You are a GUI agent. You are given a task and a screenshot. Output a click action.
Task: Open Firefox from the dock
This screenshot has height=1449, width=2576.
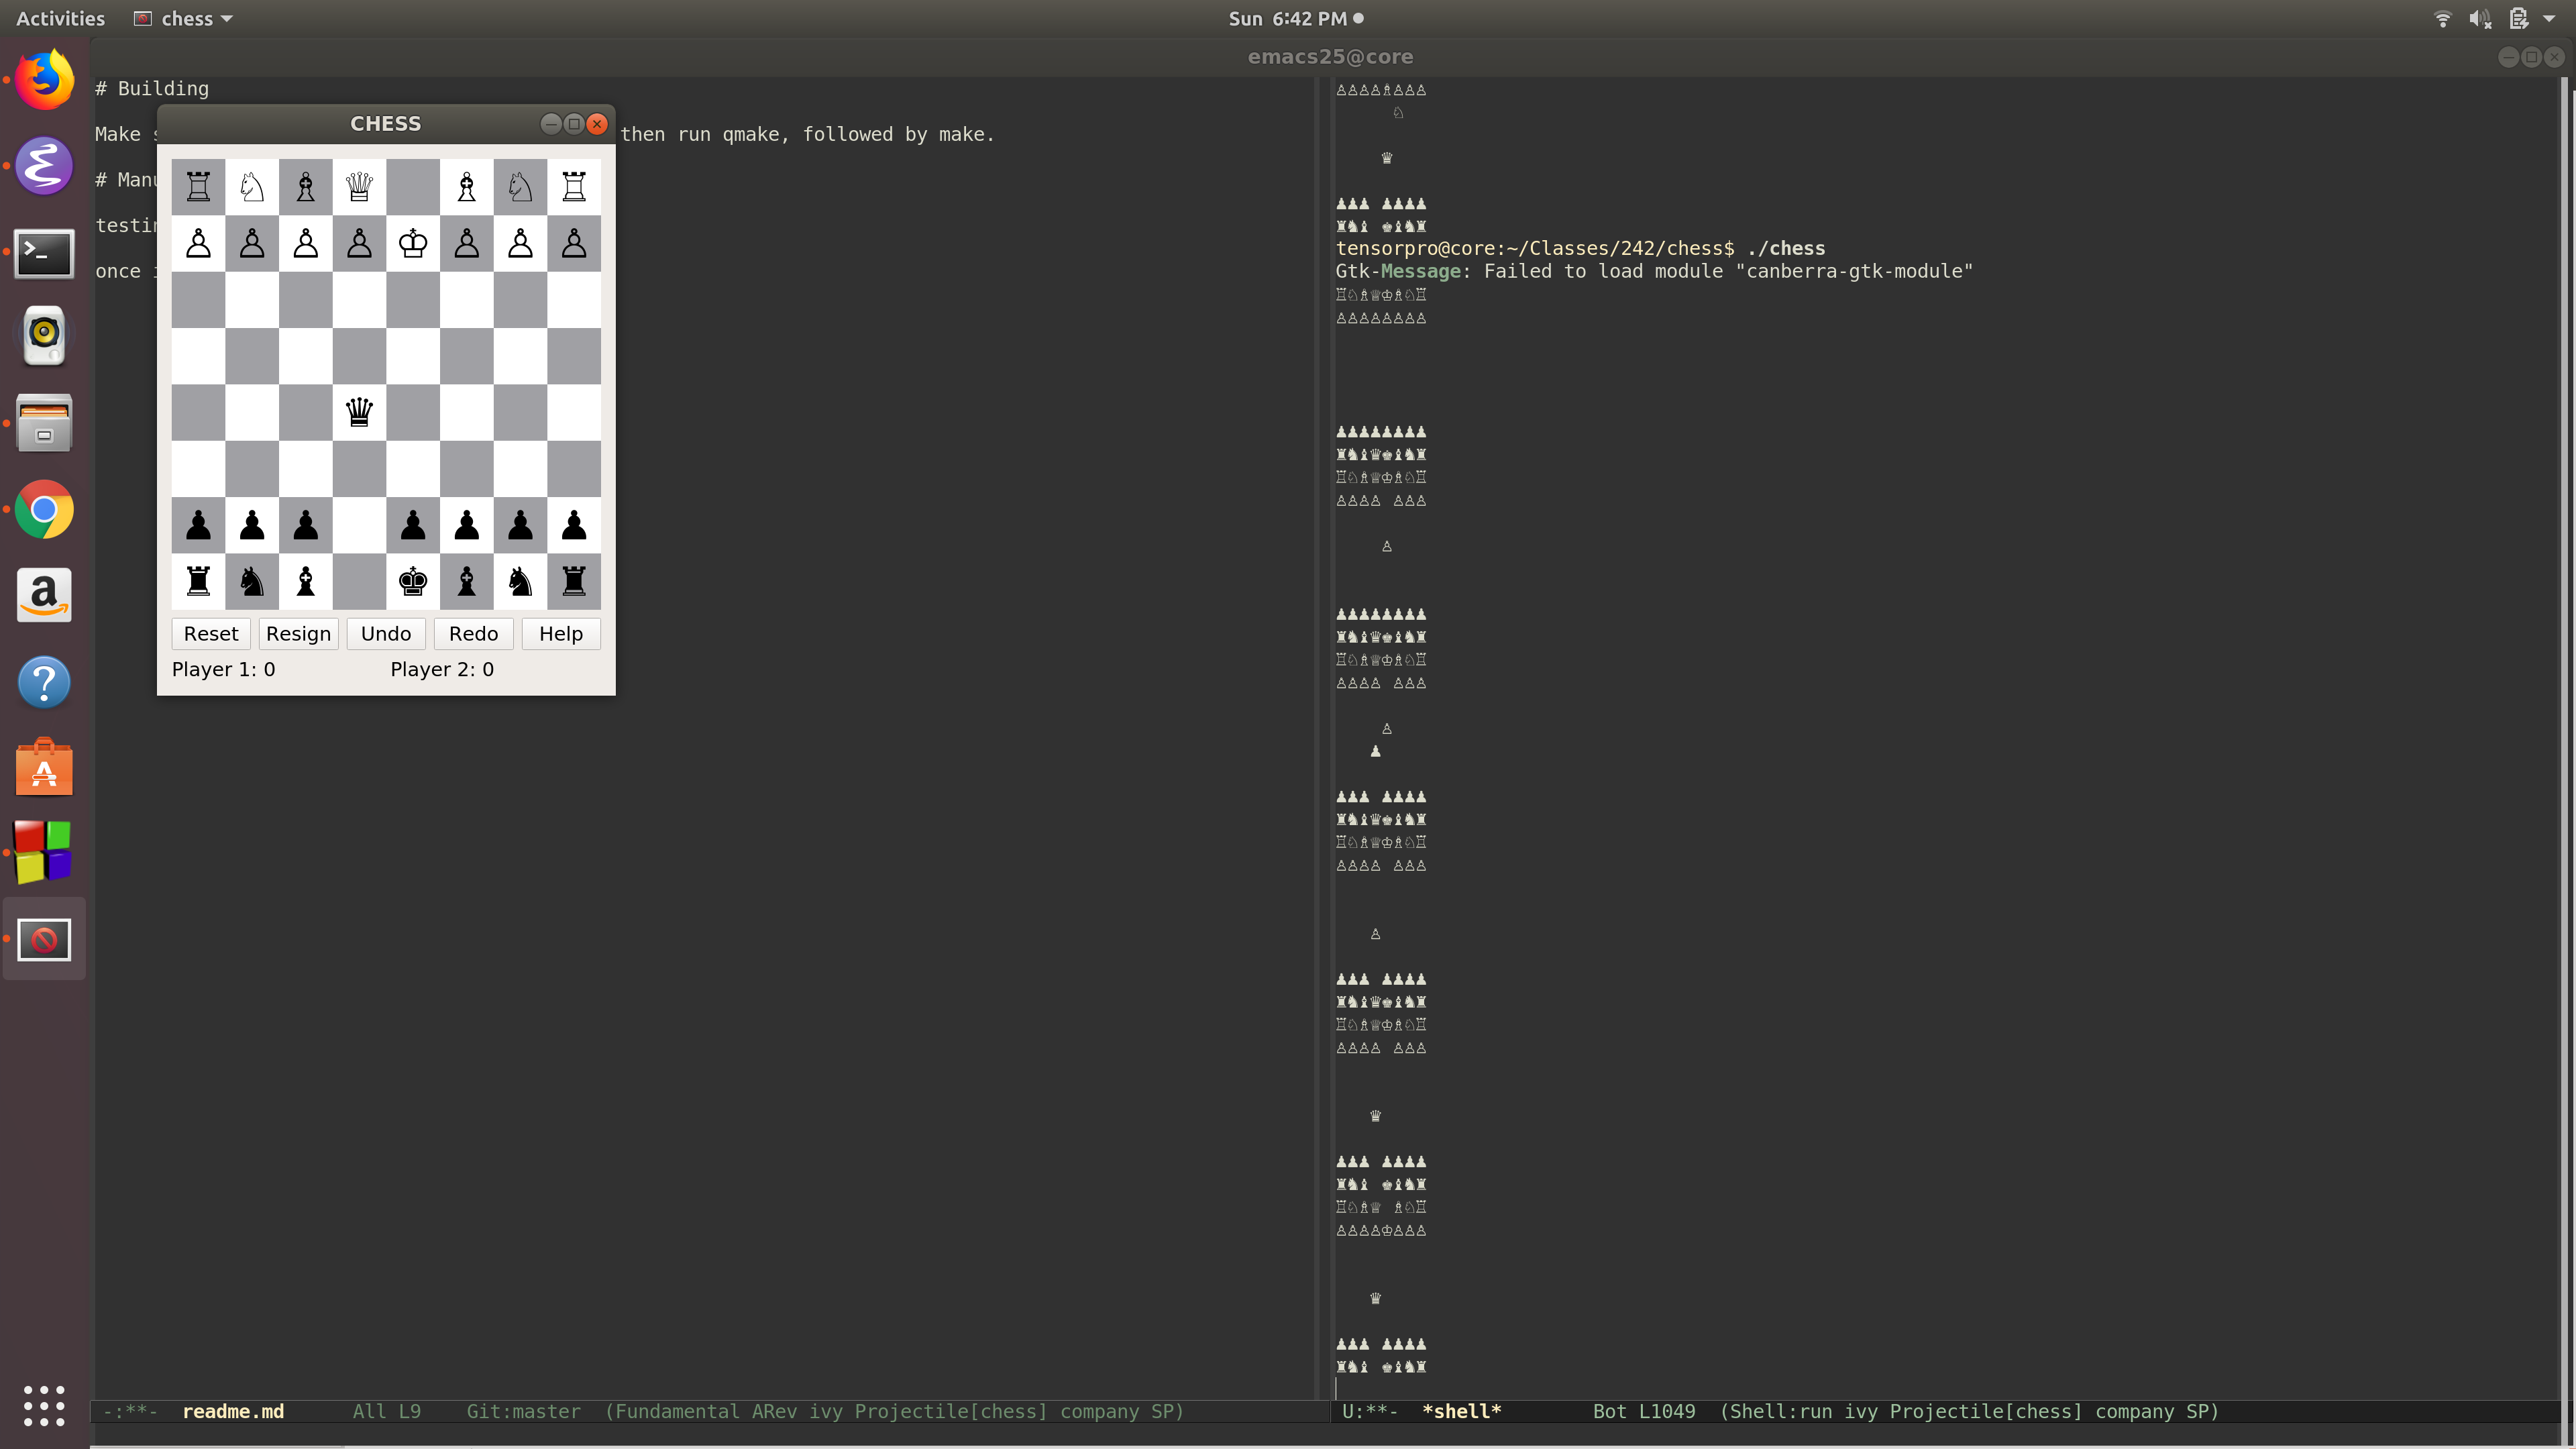(x=44, y=80)
